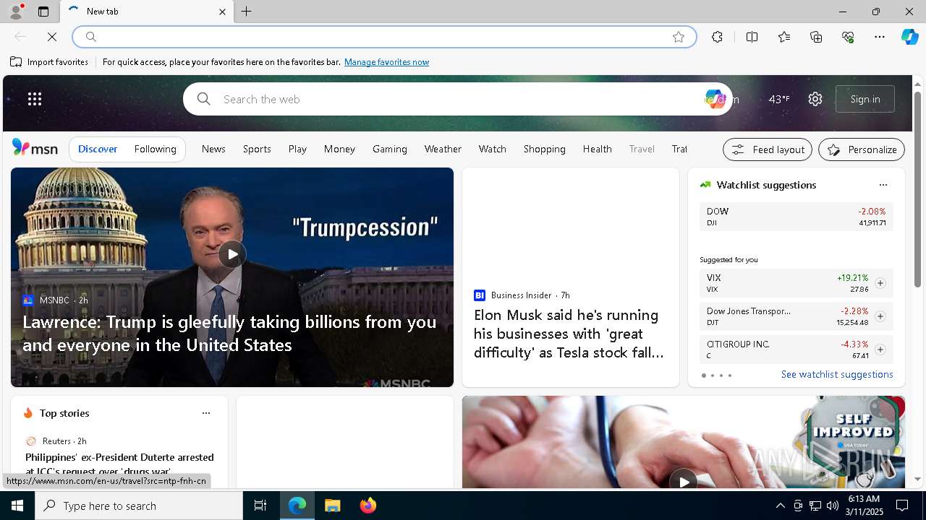926x520 pixels.
Task: Open the Extensions puzzle icon
Action: tap(717, 37)
